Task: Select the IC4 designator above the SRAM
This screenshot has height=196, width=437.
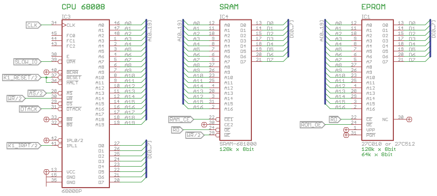Action: (224, 17)
